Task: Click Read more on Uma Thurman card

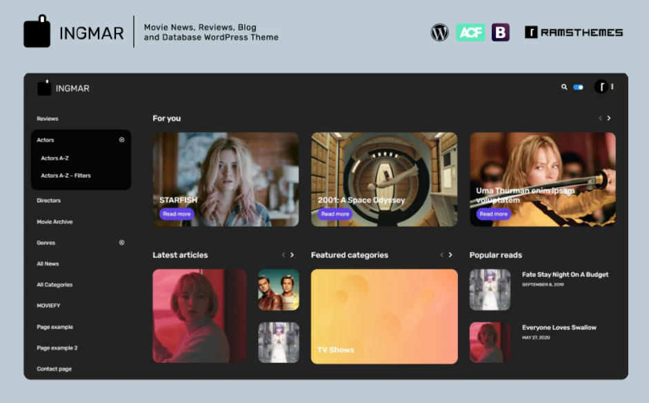Action: click(493, 214)
